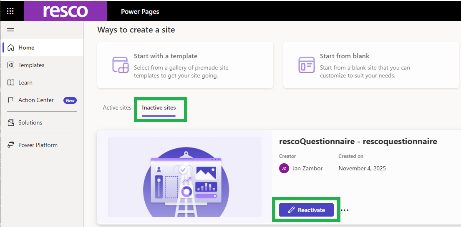Click the template gallery card icon

point(121,65)
